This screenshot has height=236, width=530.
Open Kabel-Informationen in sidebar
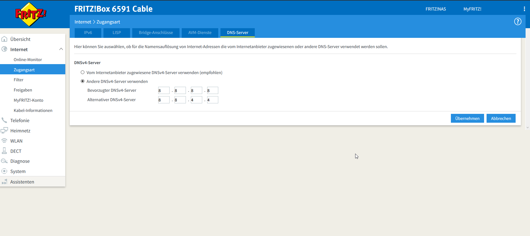[x=33, y=110]
